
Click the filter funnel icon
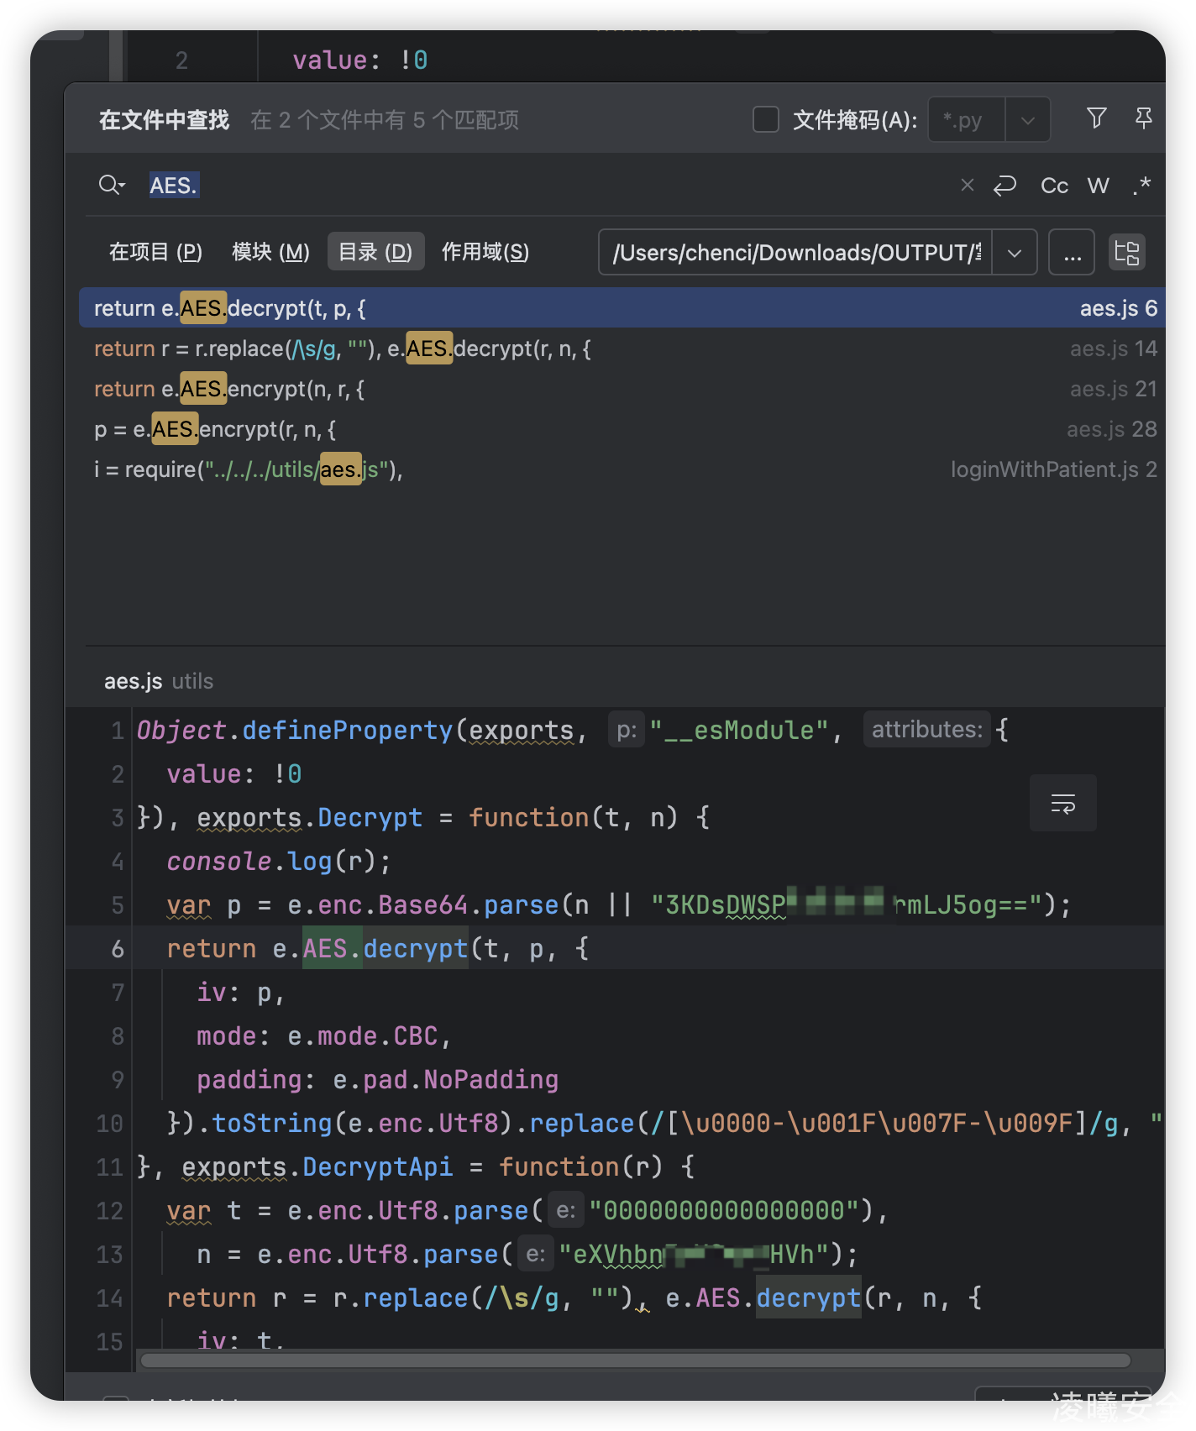[1096, 118]
